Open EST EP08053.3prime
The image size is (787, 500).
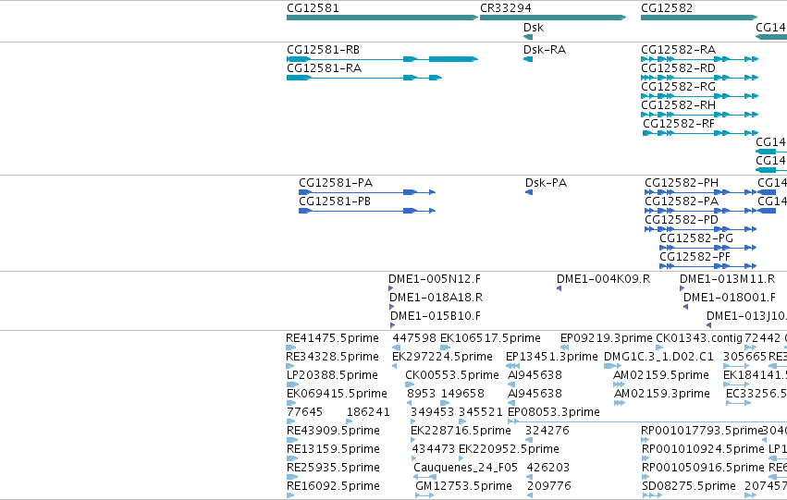(647, 421)
